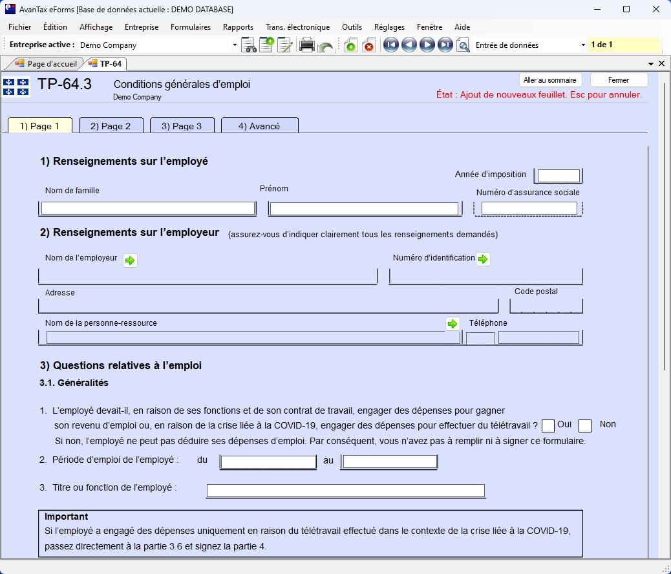
Task: Click the red X delete slip icon
Action: 368,45
